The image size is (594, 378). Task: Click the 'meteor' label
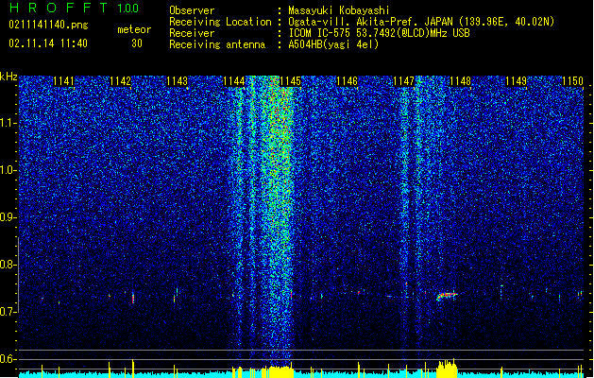click(134, 29)
